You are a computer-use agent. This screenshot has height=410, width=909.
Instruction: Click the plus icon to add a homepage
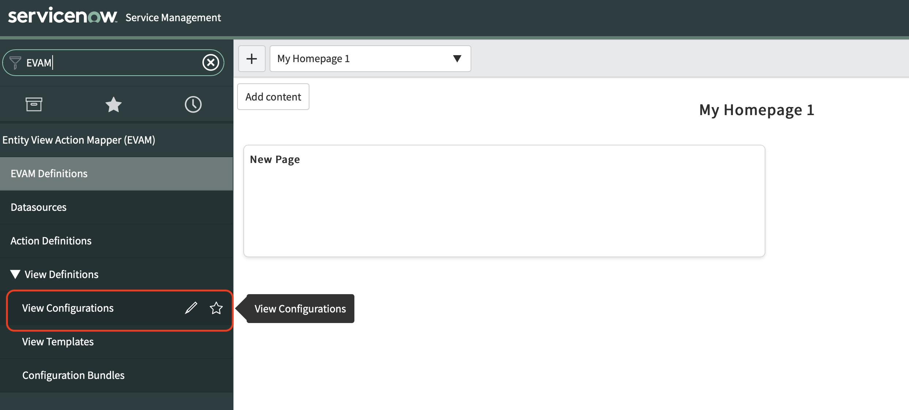pos(252,58)
